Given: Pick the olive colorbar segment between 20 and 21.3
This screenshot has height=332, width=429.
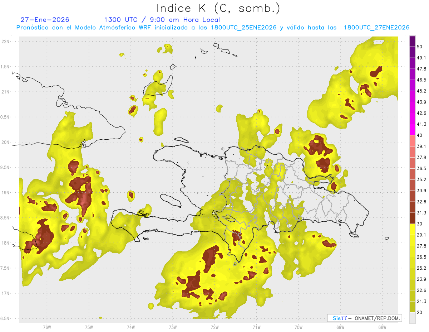Looking at the screenshot, I should point(412,307).
